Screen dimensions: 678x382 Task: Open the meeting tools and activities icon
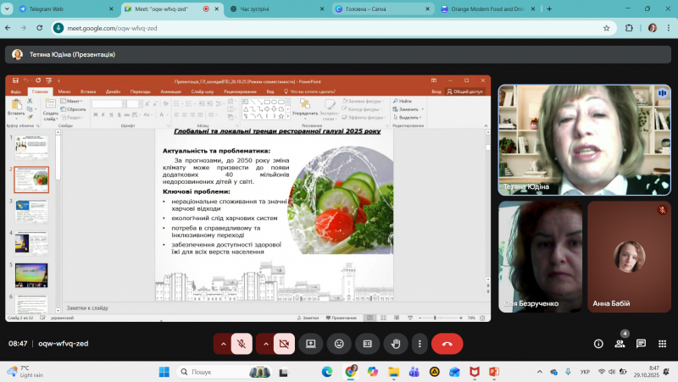pyautogui.click(x=662, y=344)
